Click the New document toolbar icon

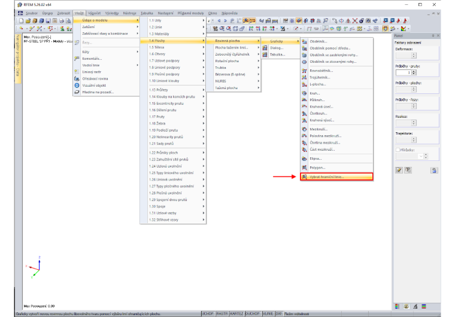pyautogui.click(x=21, y=21)
